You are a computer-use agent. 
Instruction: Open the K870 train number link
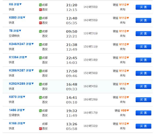[x=13, y=97]
